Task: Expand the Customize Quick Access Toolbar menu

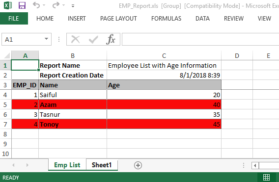Action: [x=73, y=6]
